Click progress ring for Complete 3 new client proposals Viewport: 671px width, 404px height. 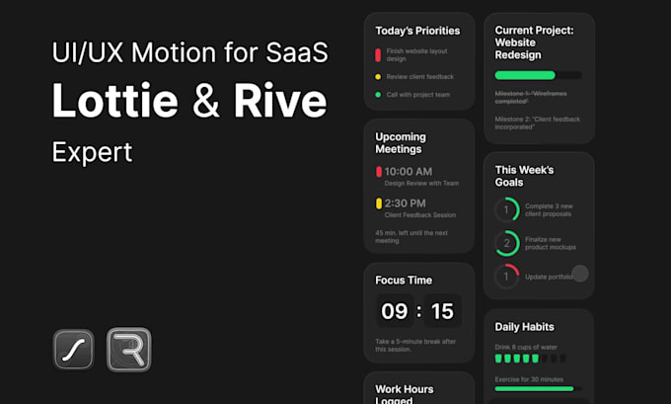[x=507, y=209]
